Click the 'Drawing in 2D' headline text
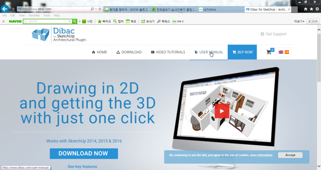Screen dimensions: 321x170 click(88, 88)
